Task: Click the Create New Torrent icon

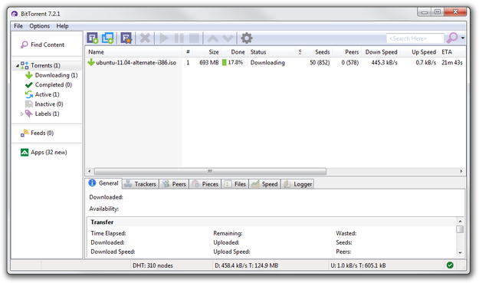Action: (x=126, y=38)
